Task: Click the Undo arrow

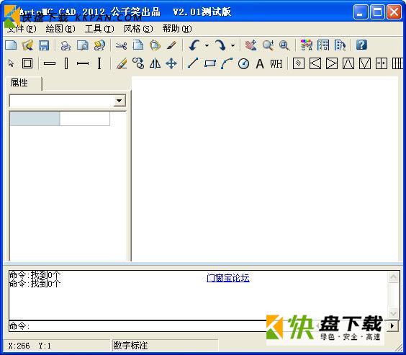Action: pyautogui.click(x=194, y=45)
